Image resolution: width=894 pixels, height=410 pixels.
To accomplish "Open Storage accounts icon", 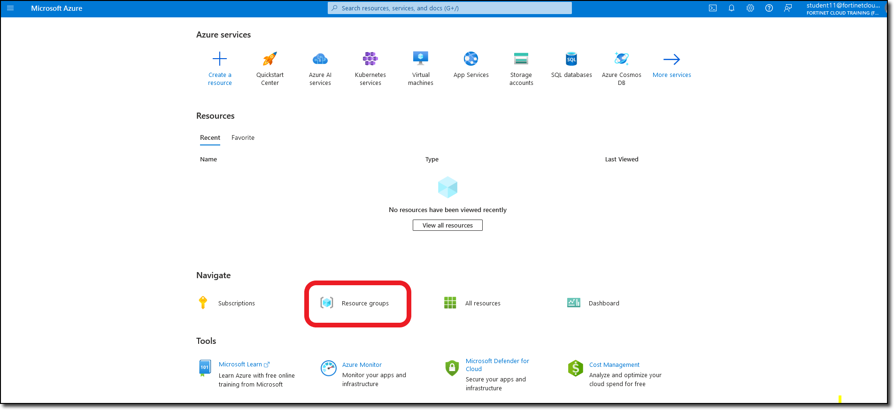I will click(x=521, y=59).
